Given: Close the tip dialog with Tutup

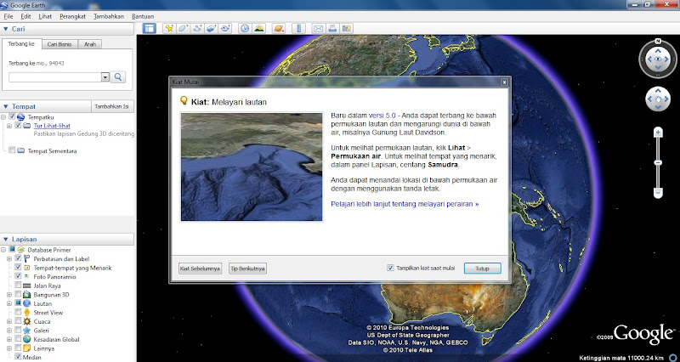Looking at the screenshot, I should point(482,269).
